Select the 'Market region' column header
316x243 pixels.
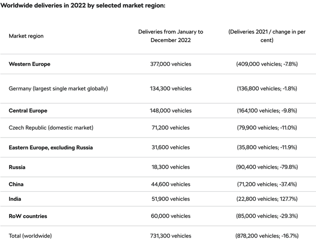tap(26, 36)
